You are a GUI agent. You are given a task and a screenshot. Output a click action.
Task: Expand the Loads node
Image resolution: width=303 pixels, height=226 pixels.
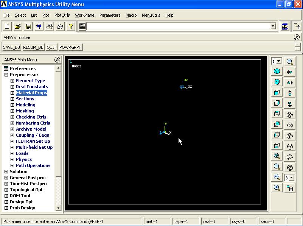point(12,153)
